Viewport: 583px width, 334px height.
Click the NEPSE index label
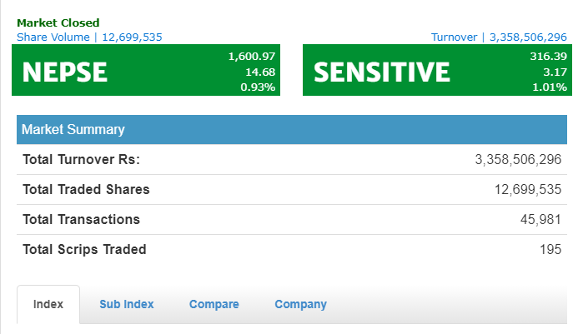click(x=64, y=72)
